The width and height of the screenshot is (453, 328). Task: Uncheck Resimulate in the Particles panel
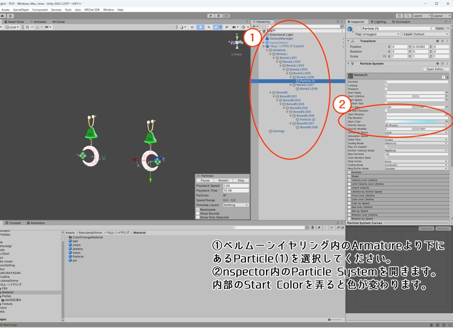(198, 209)
